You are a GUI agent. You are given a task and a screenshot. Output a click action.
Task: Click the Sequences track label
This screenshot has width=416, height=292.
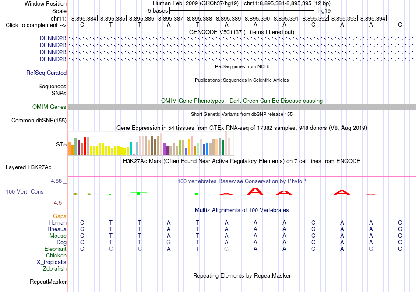pyautogui.click(x=52, y=86)
